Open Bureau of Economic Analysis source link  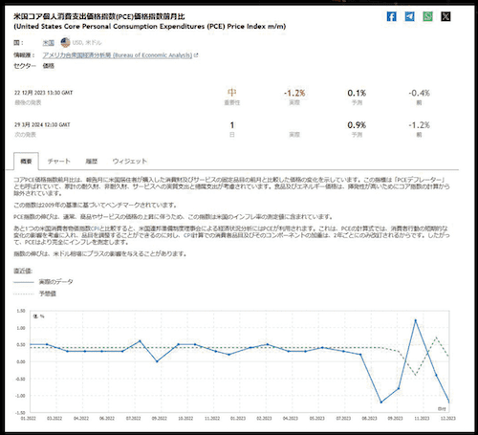[x=118, y=55]
